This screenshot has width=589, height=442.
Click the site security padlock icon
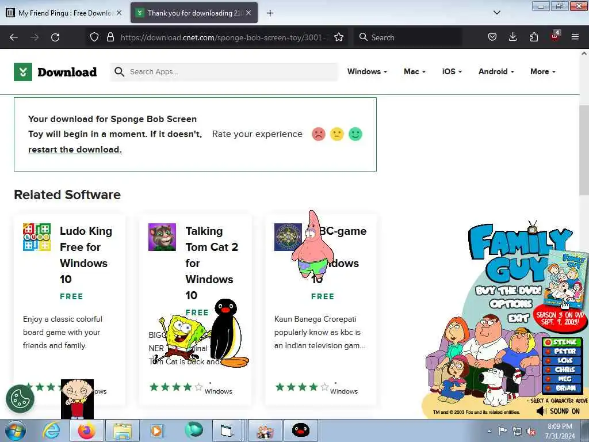tap(110, 37)
